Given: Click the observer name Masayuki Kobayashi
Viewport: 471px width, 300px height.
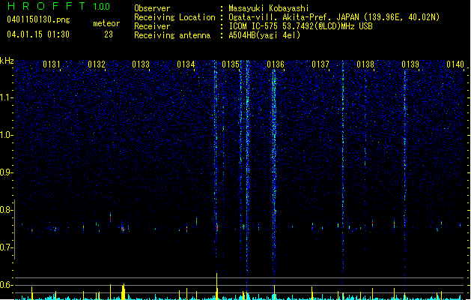Looking at the screenshot, I should click(269, 8).
